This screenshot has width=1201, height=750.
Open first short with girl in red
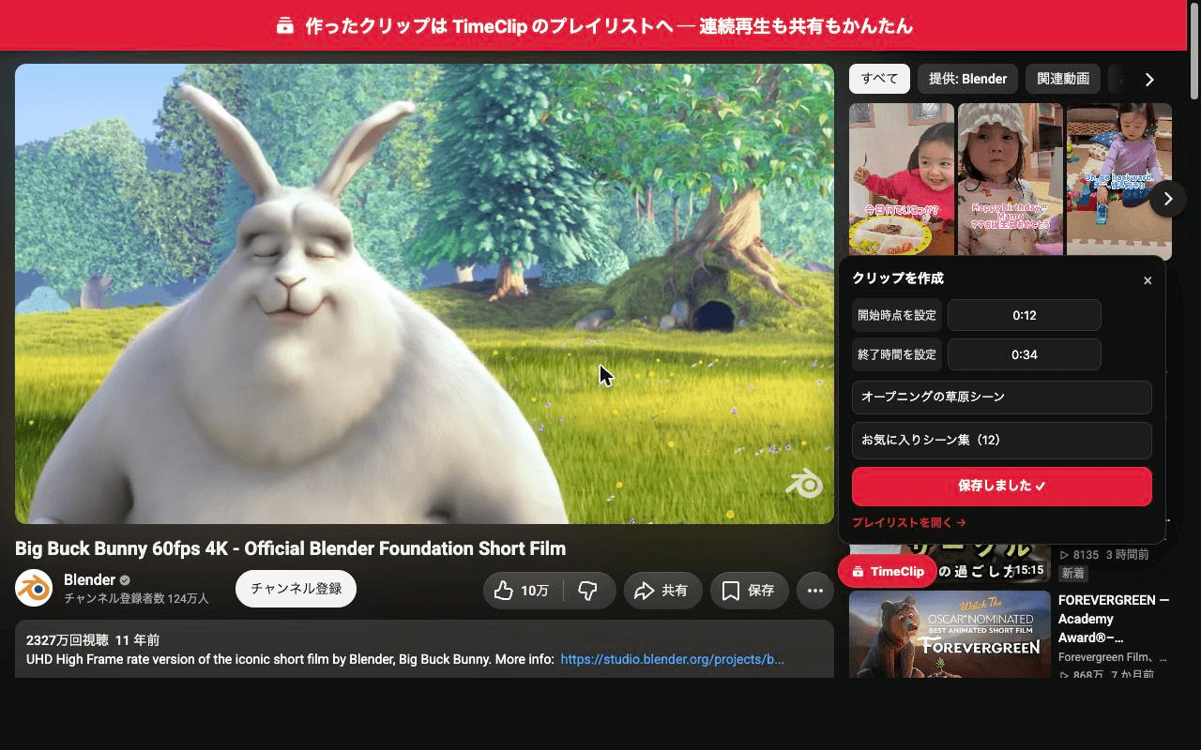pyautogui.click(x=901, y=179)
